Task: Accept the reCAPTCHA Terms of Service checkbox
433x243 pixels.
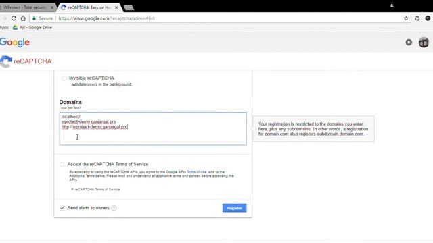Action: [x=62, y=165]
